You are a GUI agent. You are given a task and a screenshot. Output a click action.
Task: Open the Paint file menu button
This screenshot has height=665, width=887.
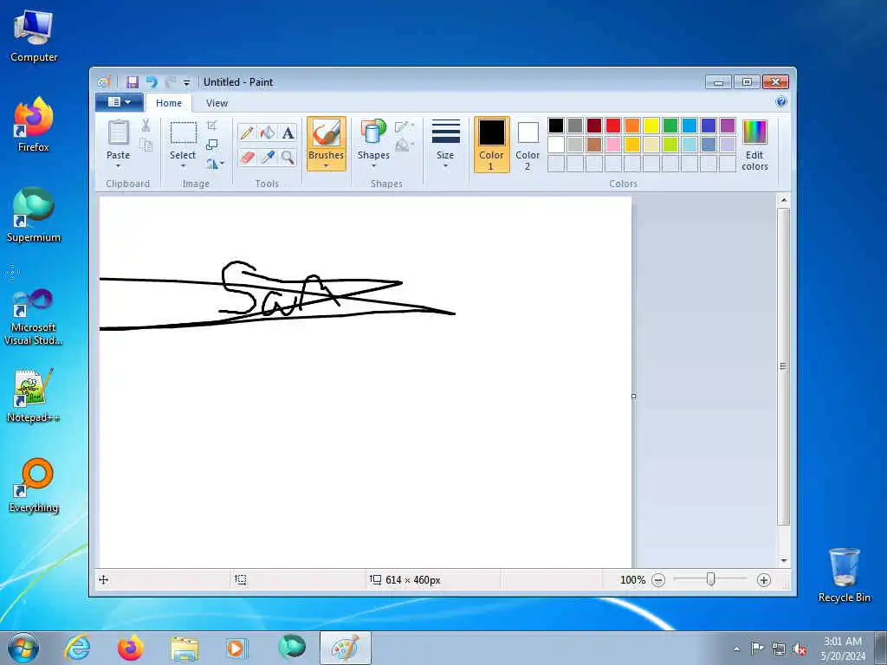coord(119,102)
